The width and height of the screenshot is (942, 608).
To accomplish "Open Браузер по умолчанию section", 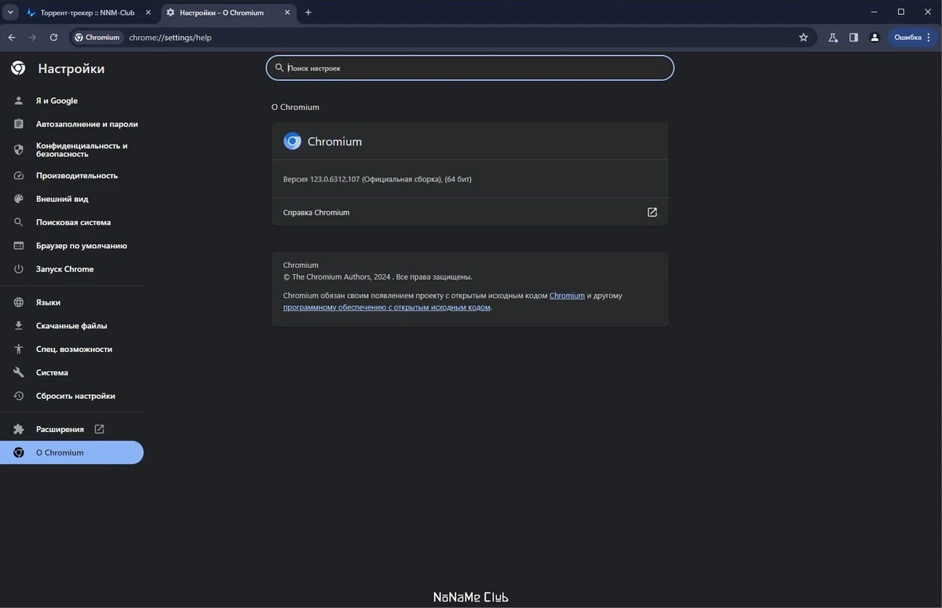I will tap(71, 246).
